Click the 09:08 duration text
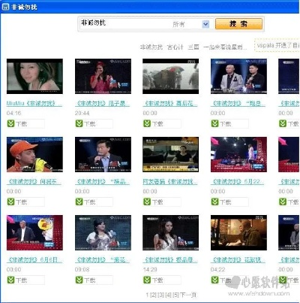This screenshot has width=300, height=303. pos(82,270)
